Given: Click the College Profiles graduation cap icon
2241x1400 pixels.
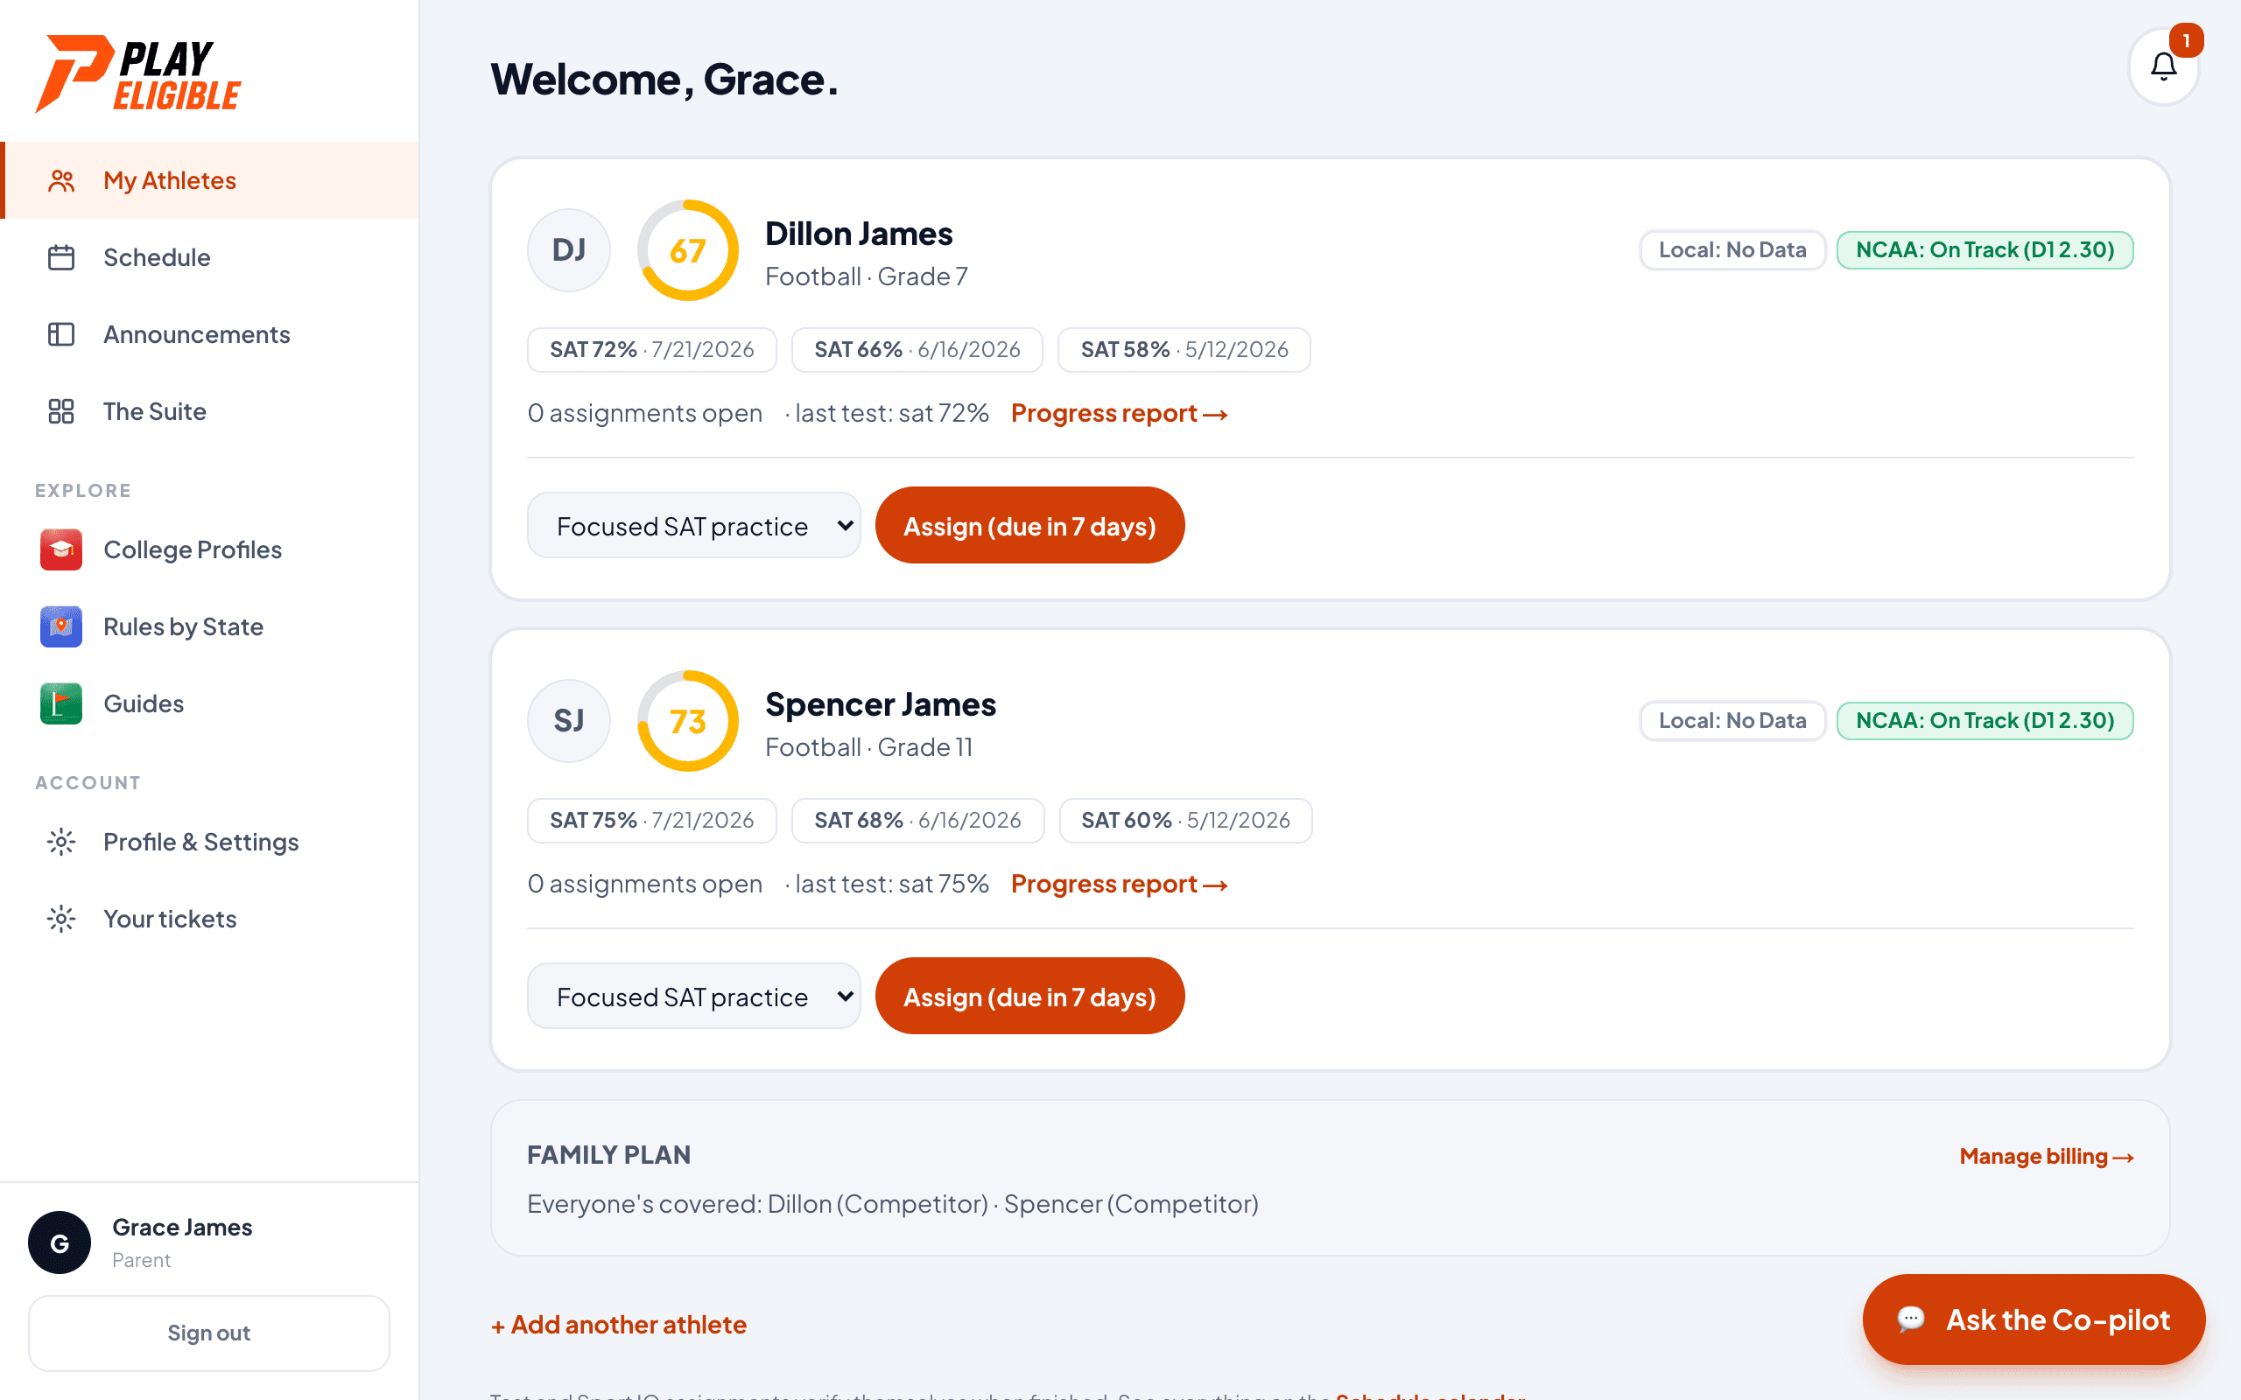Looking at the screenshot, I should coord(61,550).
